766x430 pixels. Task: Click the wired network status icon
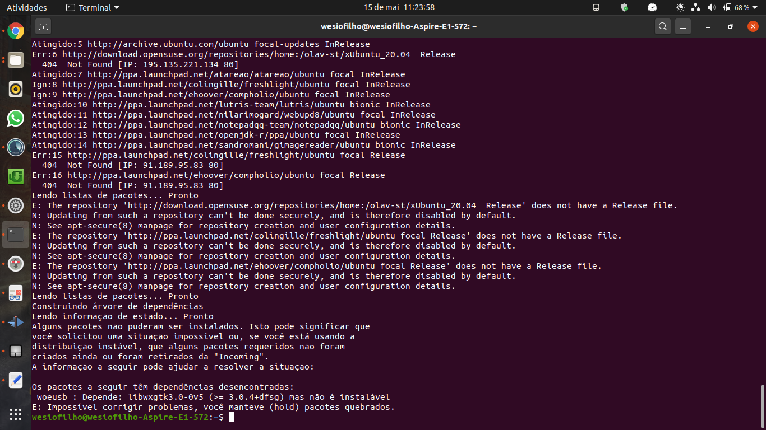[696, 8]
